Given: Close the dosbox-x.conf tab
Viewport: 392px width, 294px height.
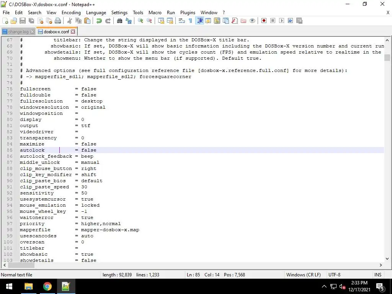Looking at the screenshot, I should (x=73, y=31).
